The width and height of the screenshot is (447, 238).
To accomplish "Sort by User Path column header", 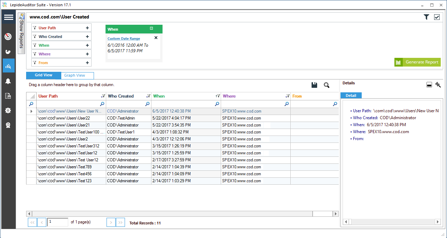I will click(x=48, y=96).
